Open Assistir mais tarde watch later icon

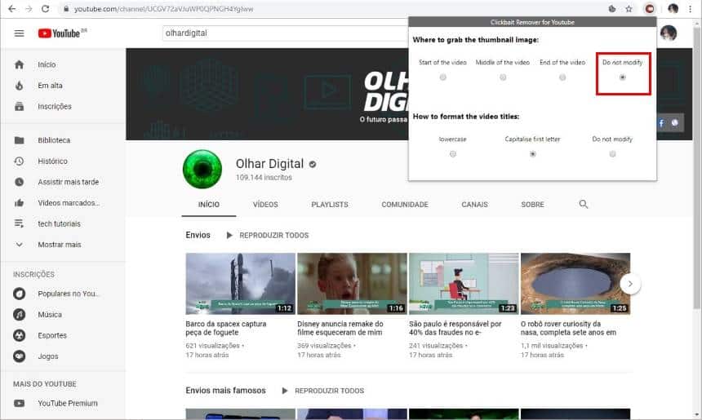pyautogui.click(x=20, y=182)
